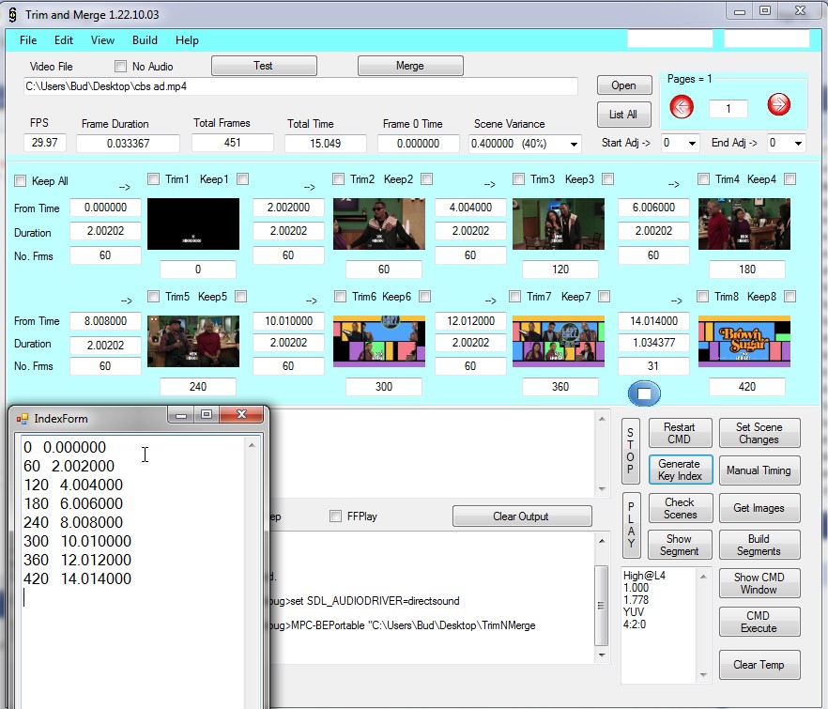Click the Show CMD Window button
This screenshot has width=828, height=709.
pos(759,583)
